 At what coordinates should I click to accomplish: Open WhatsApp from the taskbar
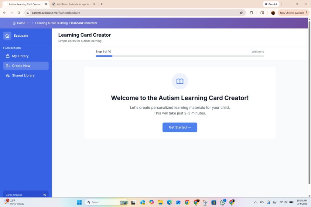(x=223, y=202)
